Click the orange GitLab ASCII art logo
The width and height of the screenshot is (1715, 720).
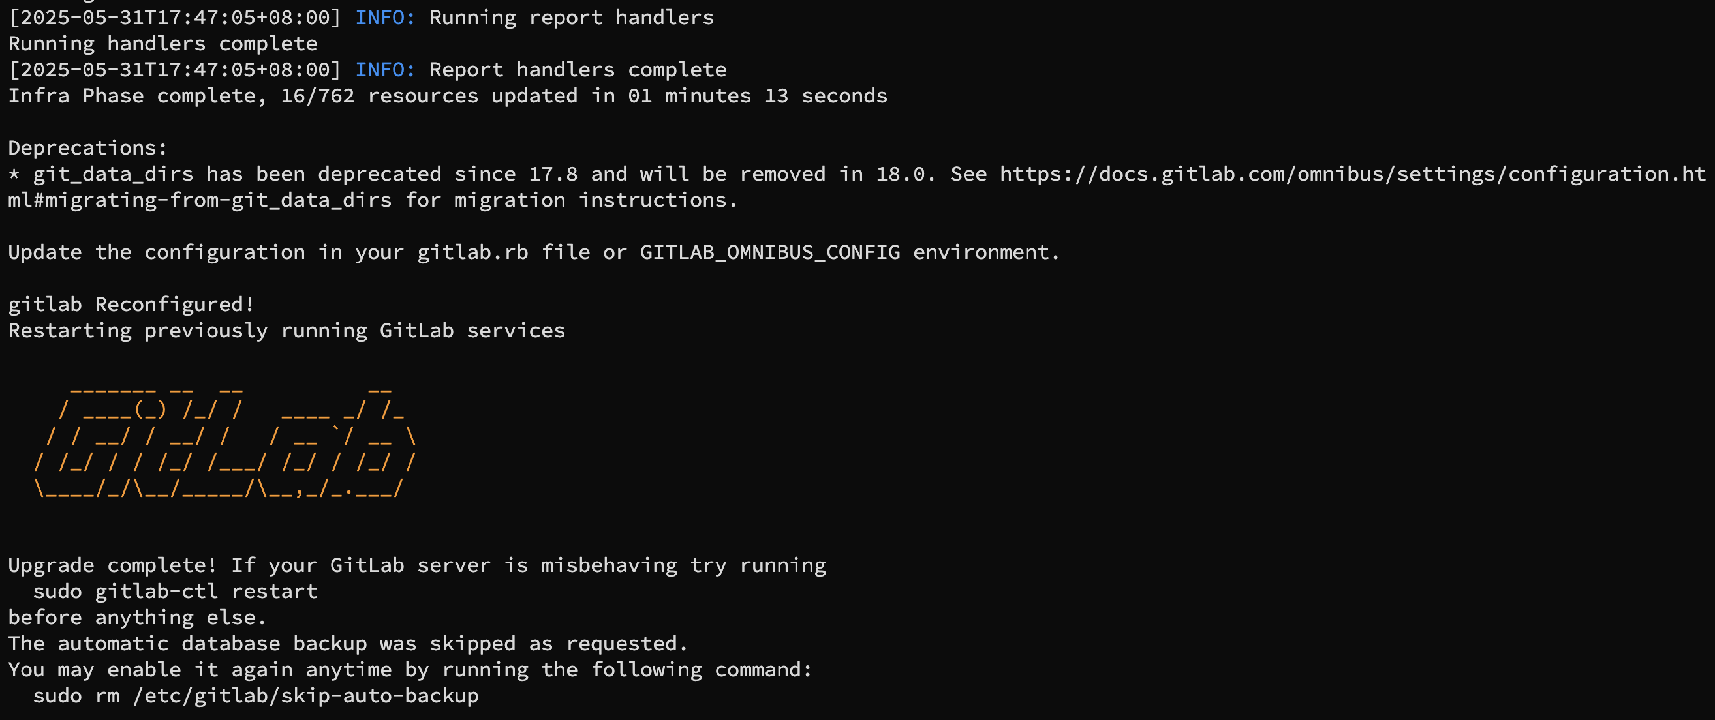click(x=225, y=439)
